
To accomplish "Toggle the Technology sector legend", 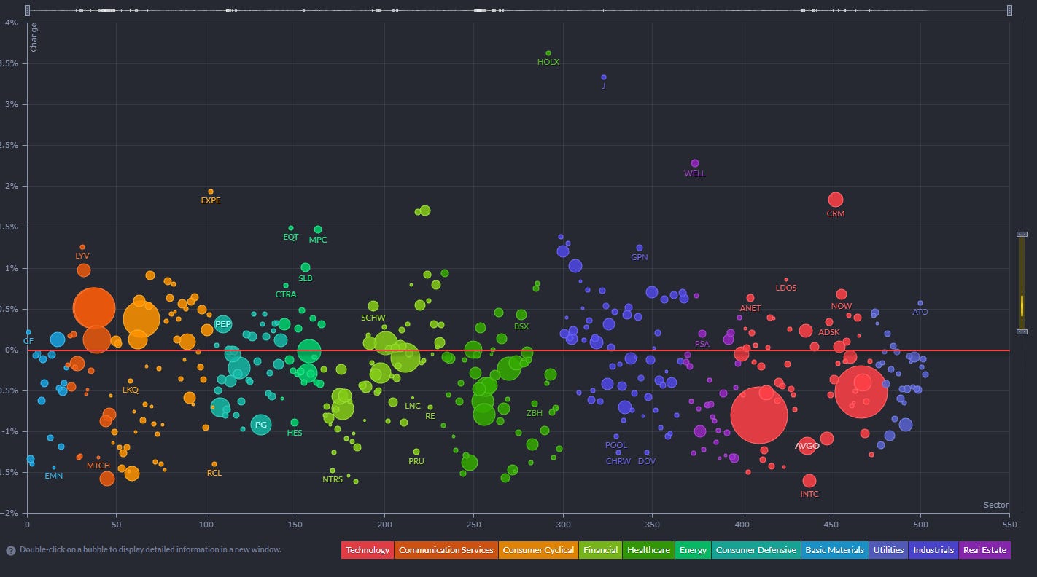I will [368, 550].
